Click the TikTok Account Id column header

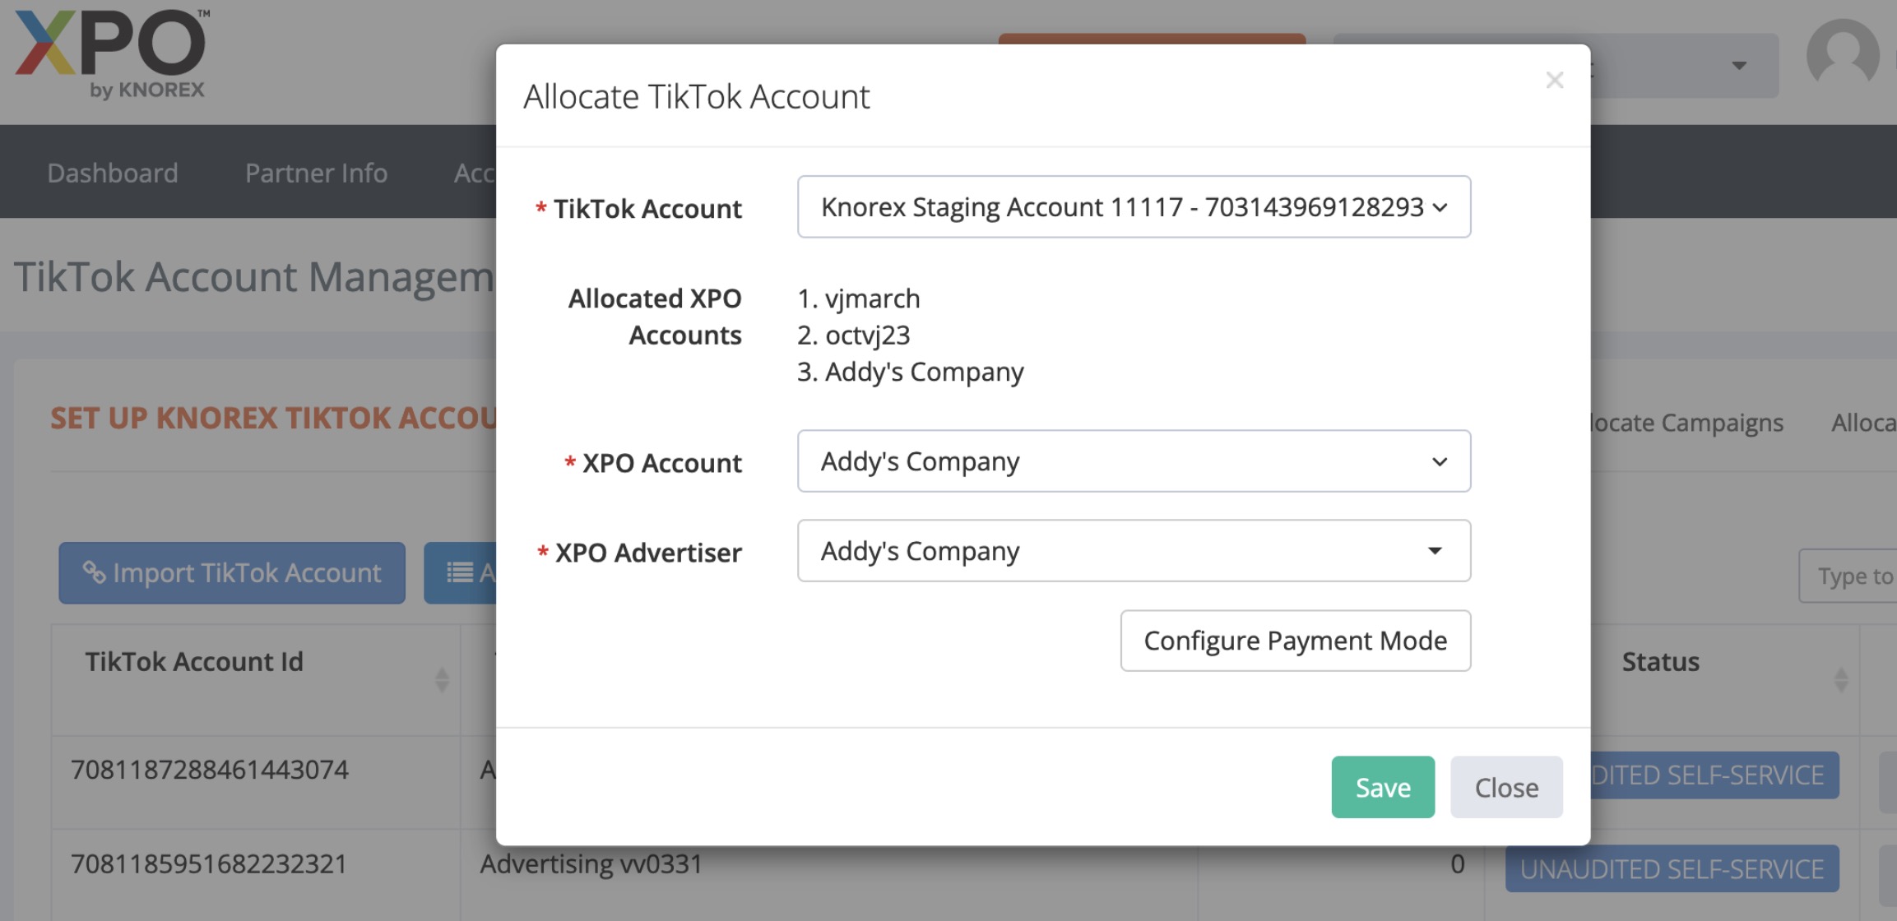pos(194,662)
